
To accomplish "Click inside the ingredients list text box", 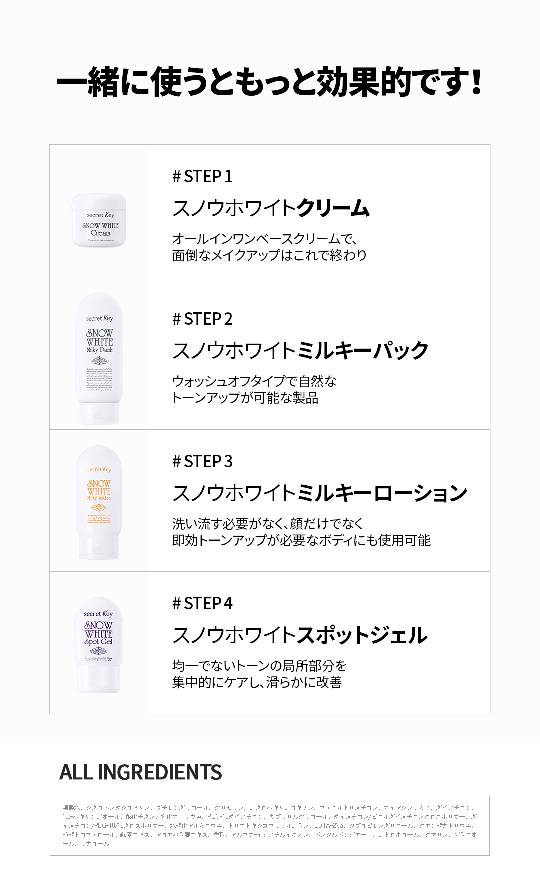I will 270,825.
